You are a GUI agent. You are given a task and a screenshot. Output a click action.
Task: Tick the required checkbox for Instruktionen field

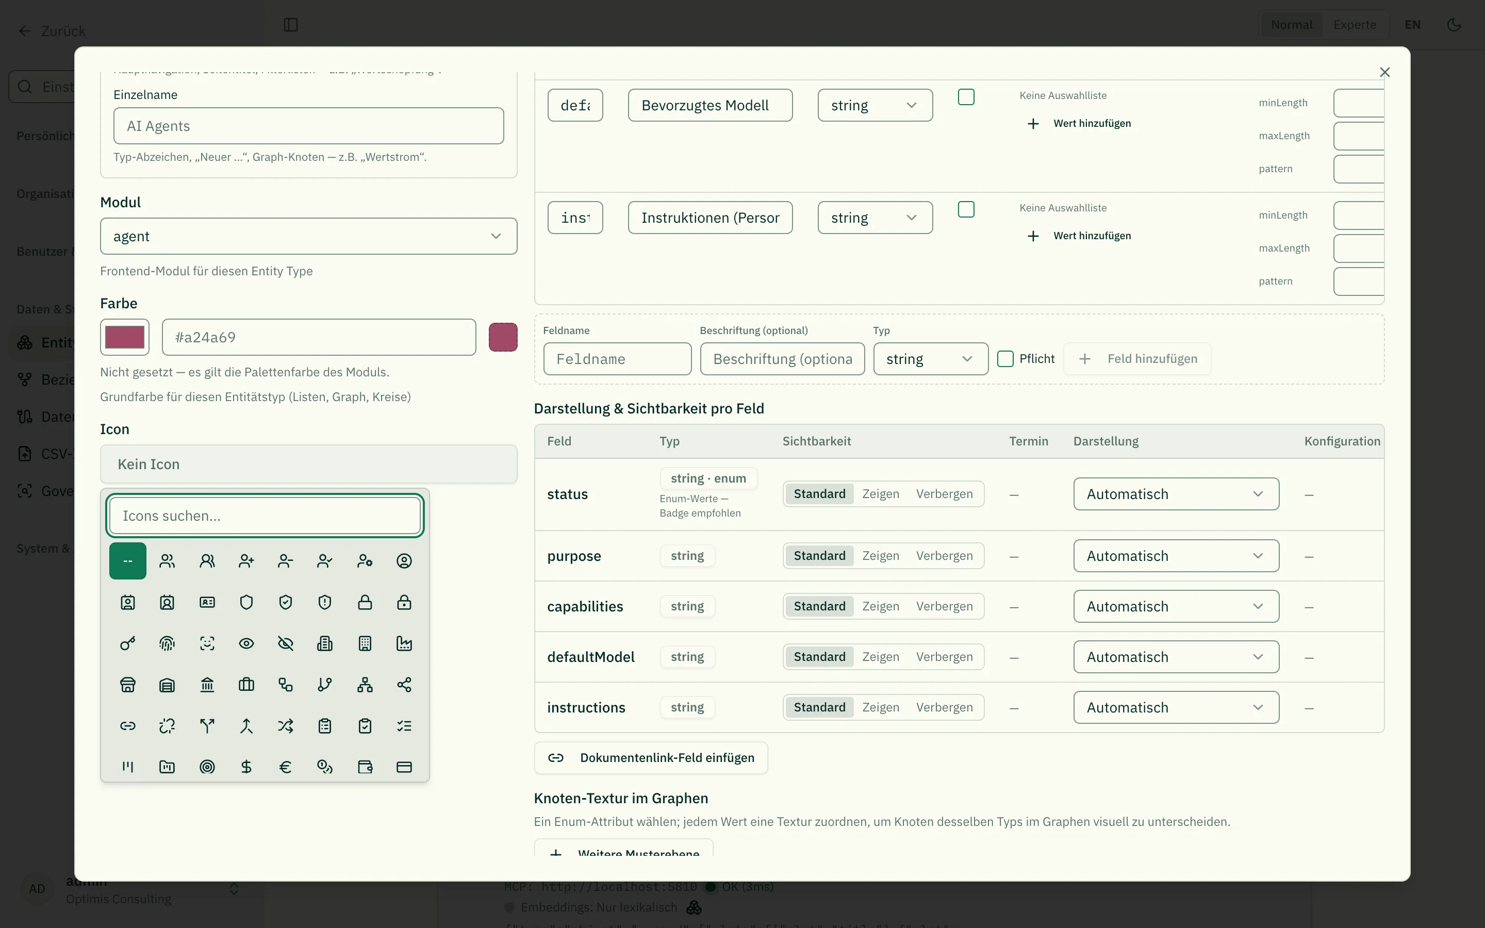(x=966, y=209)
